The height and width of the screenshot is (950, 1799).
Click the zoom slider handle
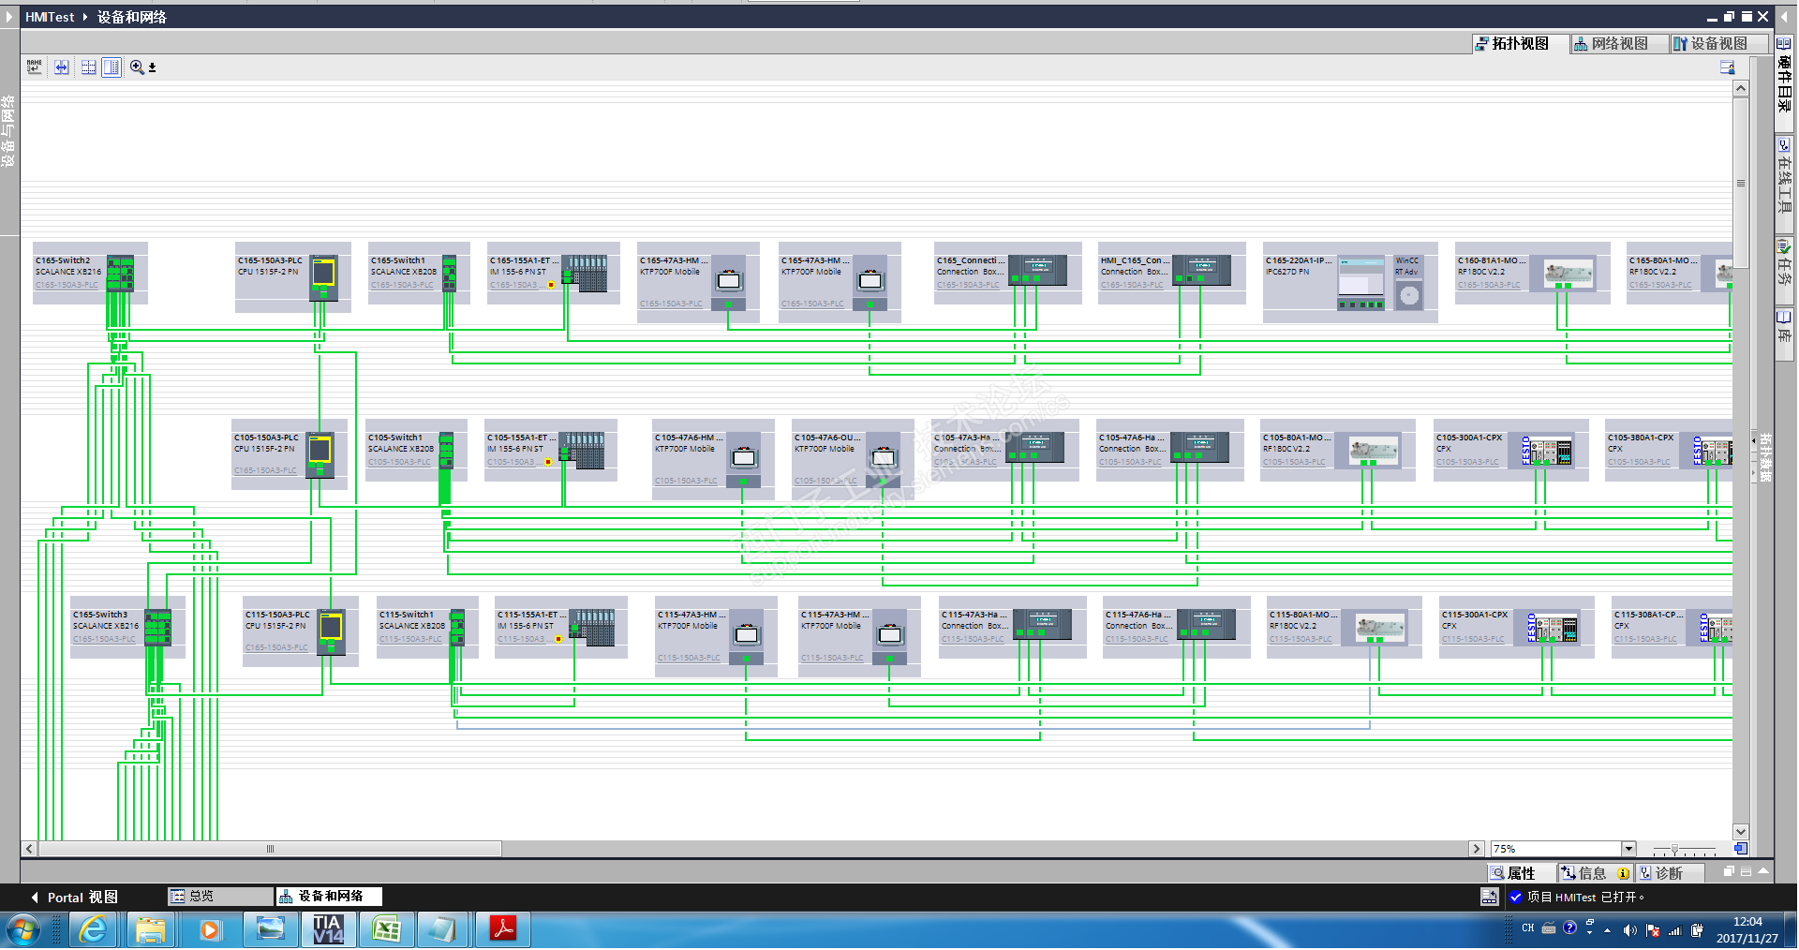[1674, 849]
